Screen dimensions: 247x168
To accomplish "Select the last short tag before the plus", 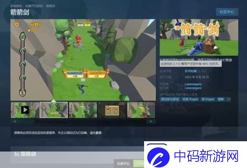I will 221,99.
